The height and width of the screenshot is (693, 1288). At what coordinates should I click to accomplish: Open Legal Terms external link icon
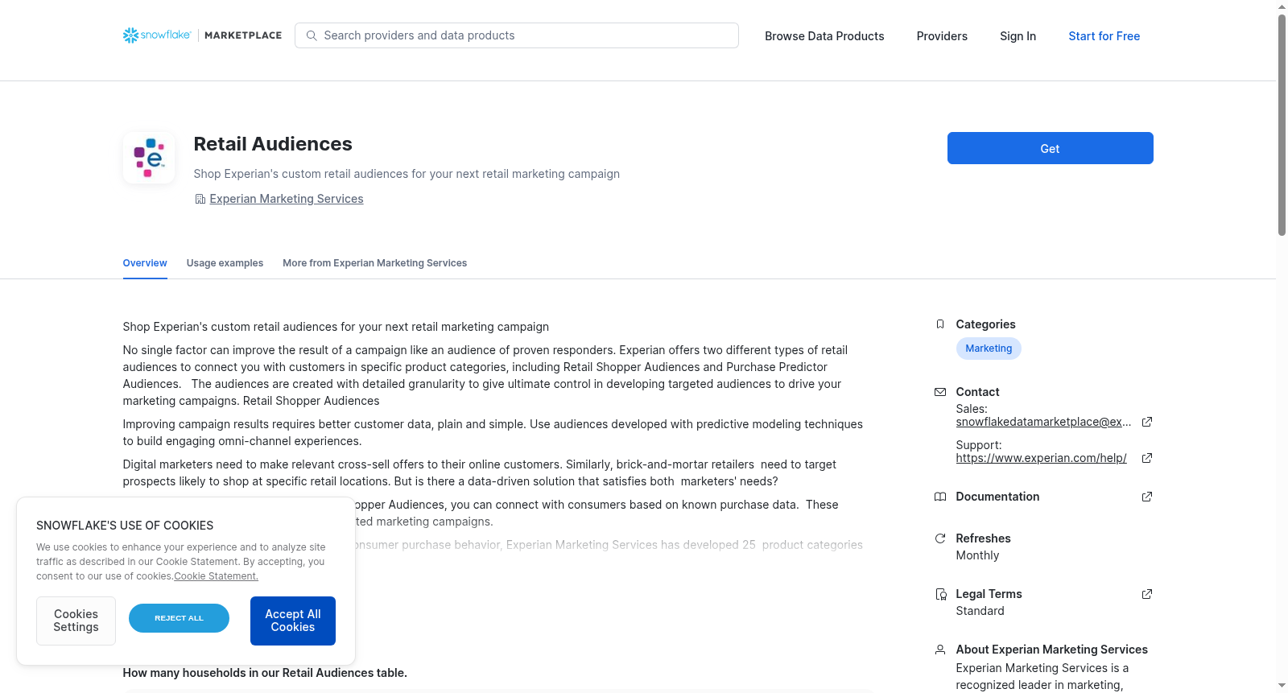tap(1147, 594)
